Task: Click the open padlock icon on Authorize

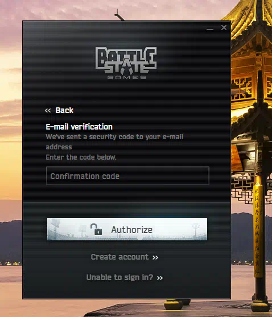Action: pyautogui.click(x=96, y=230)
